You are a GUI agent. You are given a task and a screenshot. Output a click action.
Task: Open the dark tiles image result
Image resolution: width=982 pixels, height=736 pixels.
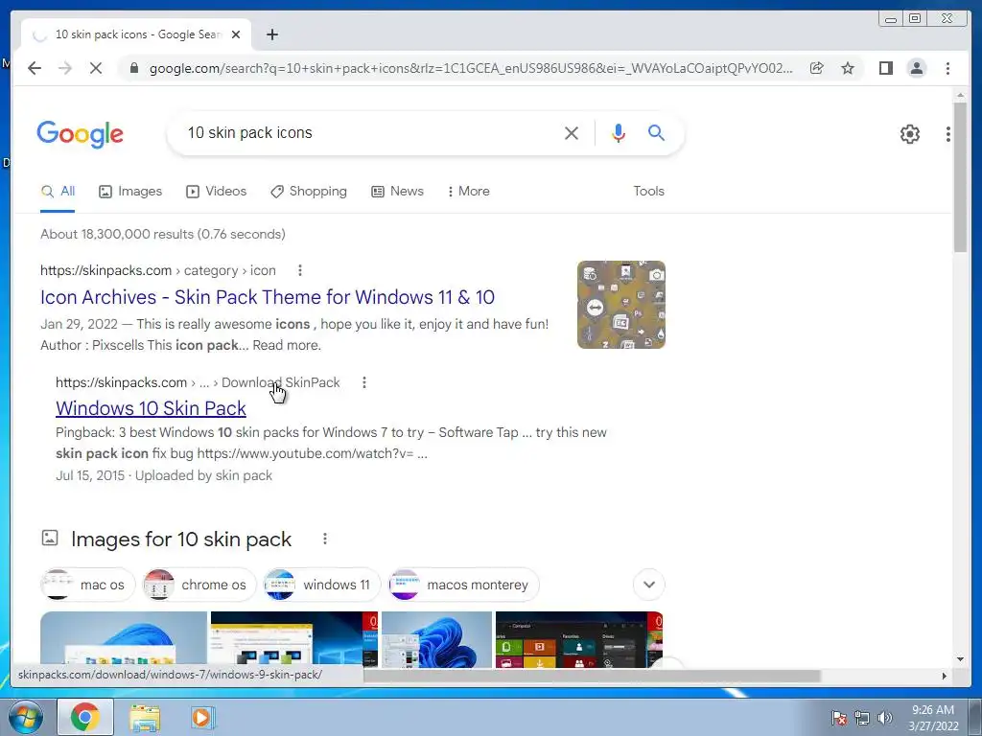[x=578, y=638]
